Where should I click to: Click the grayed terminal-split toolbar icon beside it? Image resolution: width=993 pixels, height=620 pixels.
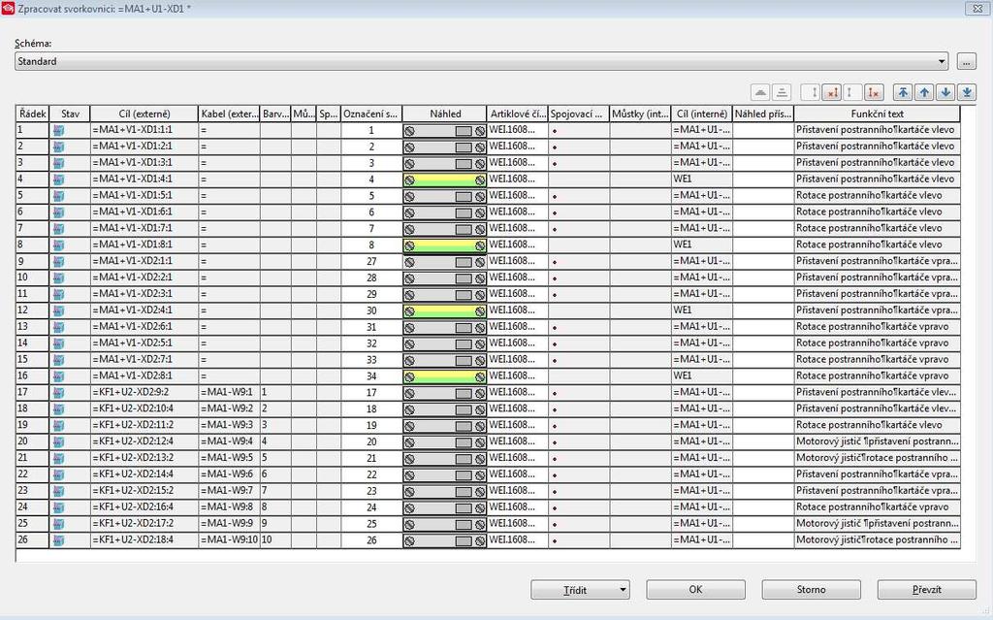coord(783,92)
